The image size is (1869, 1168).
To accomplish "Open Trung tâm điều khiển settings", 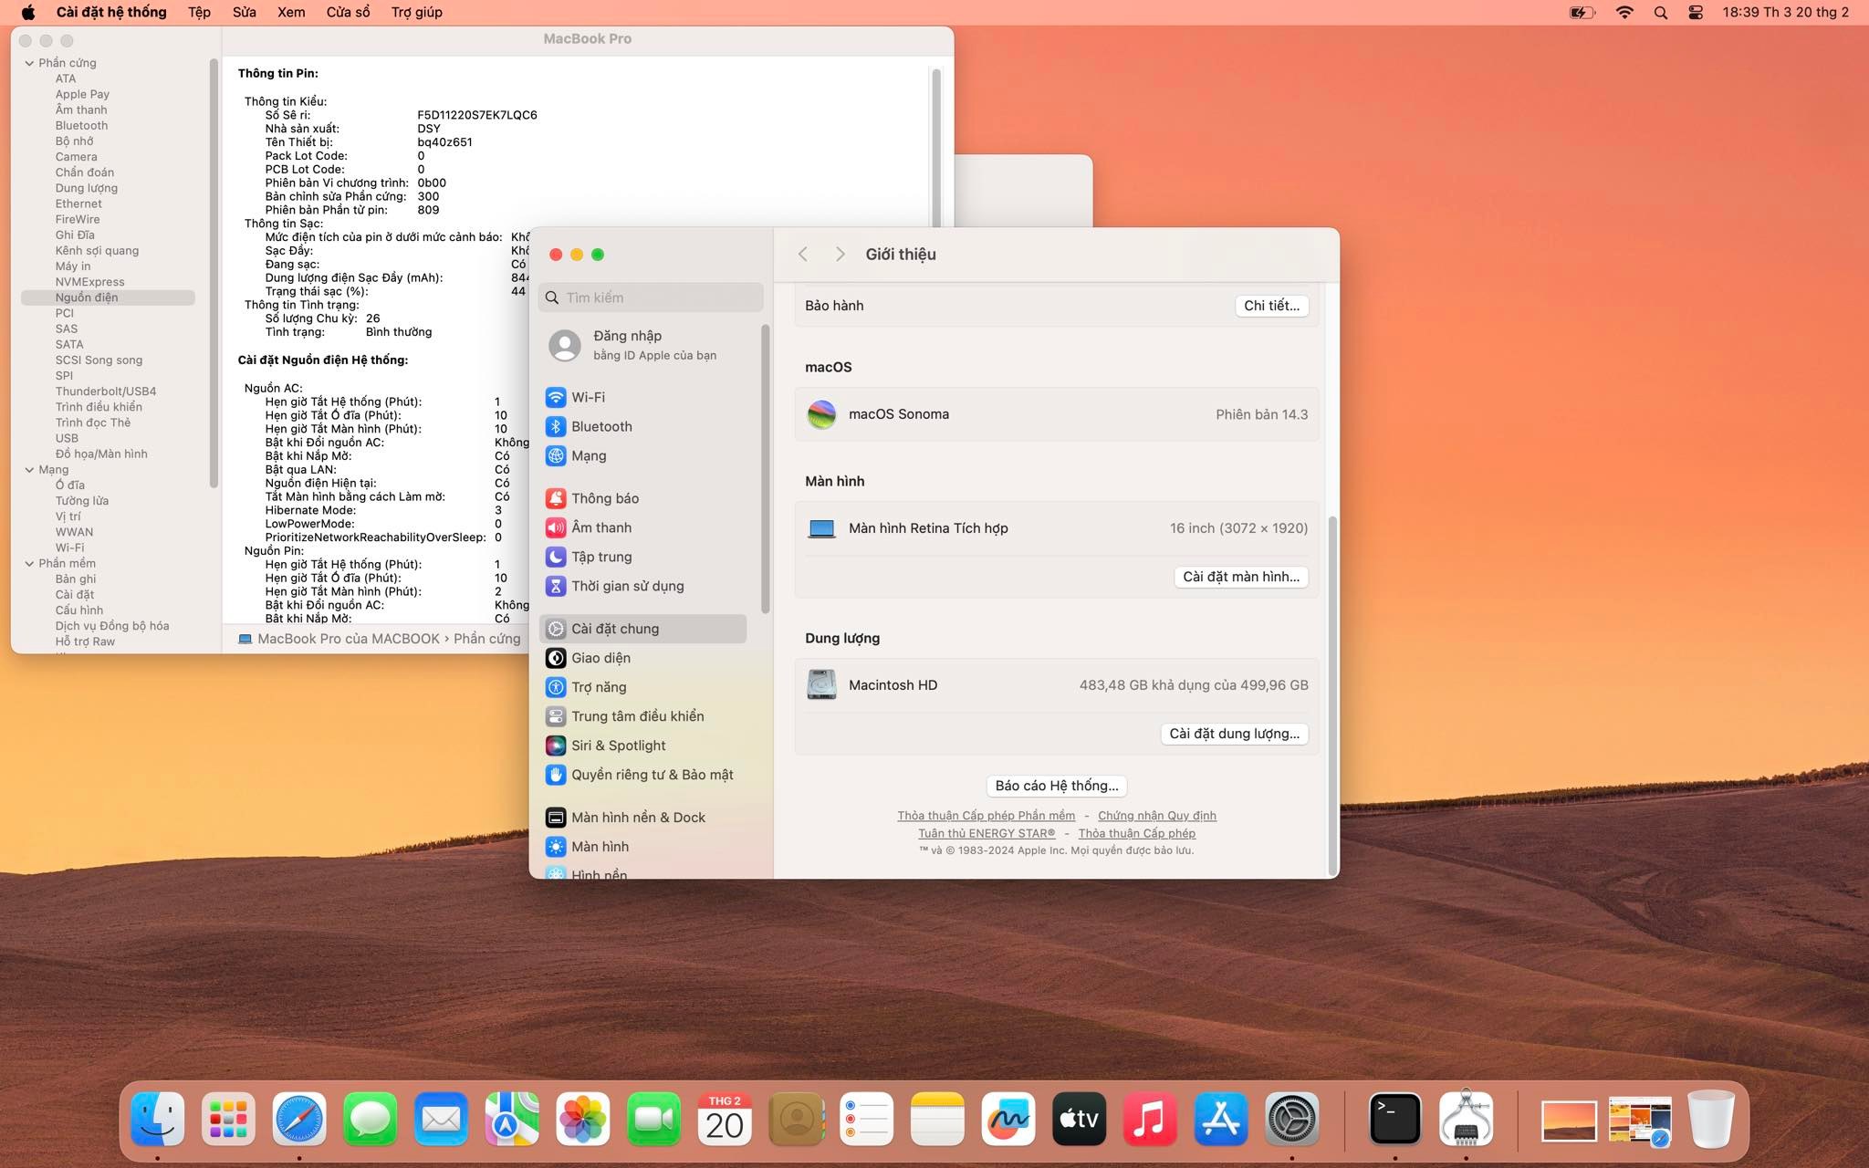I will click(x=637, y=716).
